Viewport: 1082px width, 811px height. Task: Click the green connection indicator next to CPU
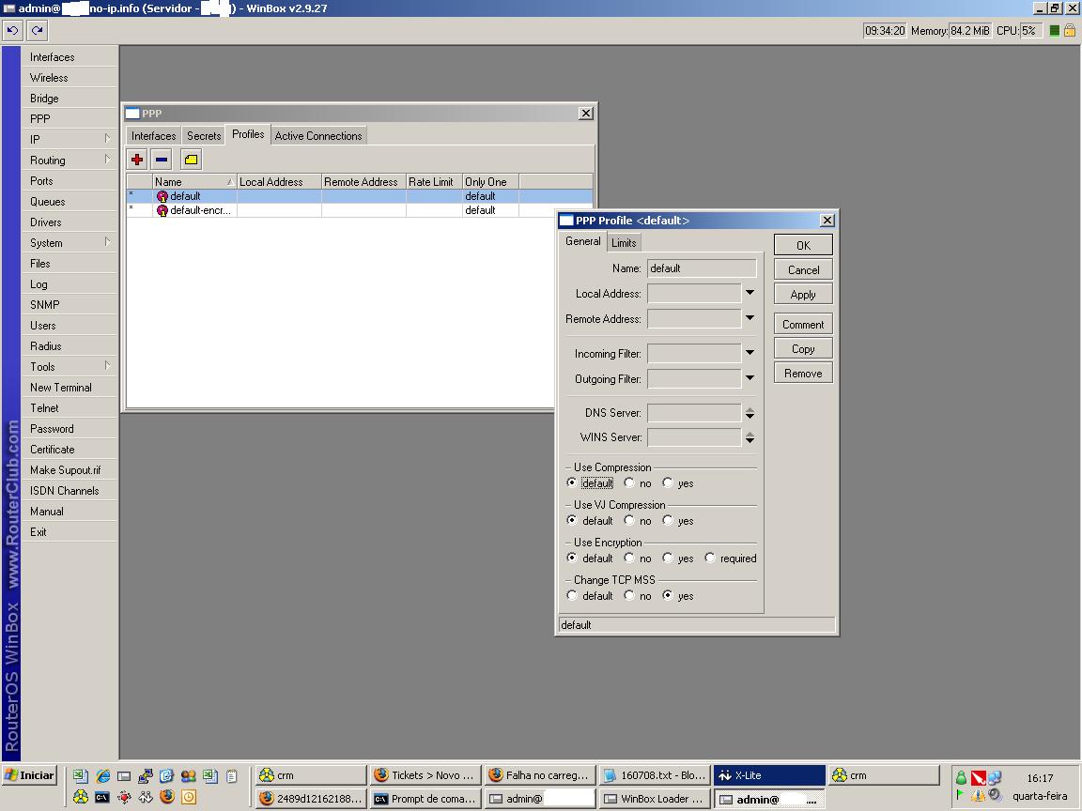tap(1054, 30)
